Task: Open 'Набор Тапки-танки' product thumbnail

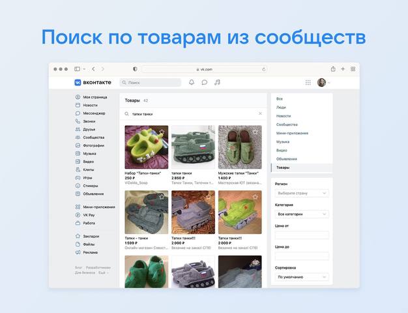Action: (147, 147)
